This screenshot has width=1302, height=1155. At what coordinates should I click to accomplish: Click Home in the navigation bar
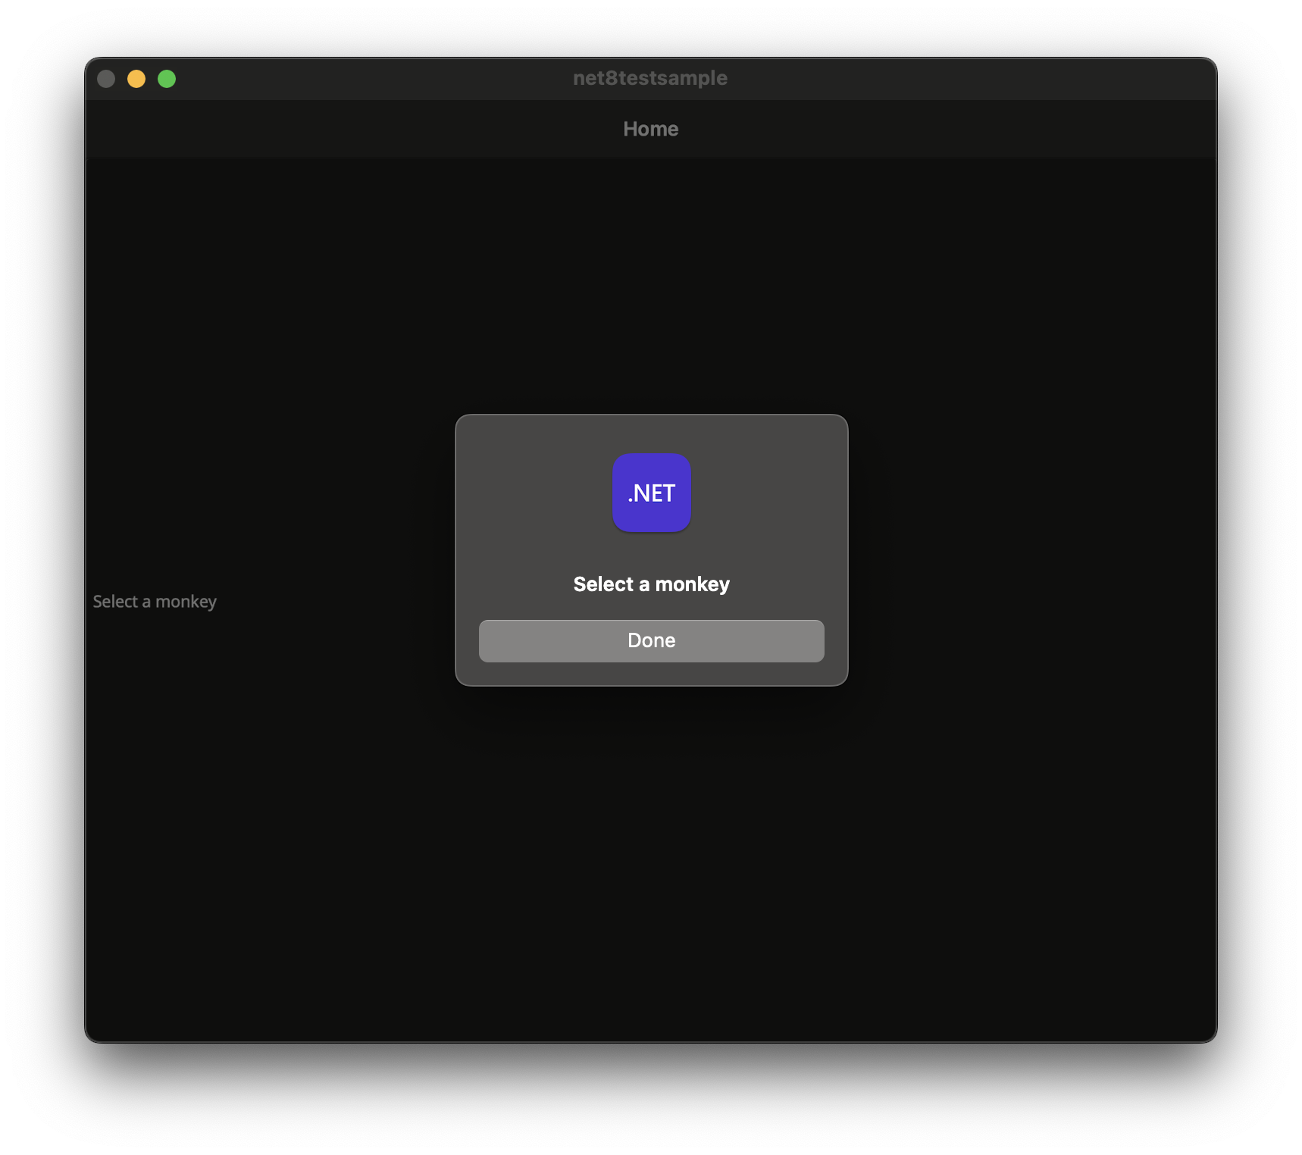[651, 129]
